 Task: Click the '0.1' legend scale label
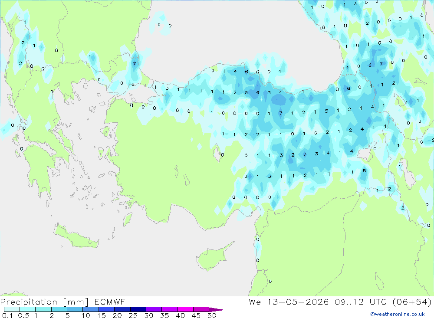tap(7, 315)
